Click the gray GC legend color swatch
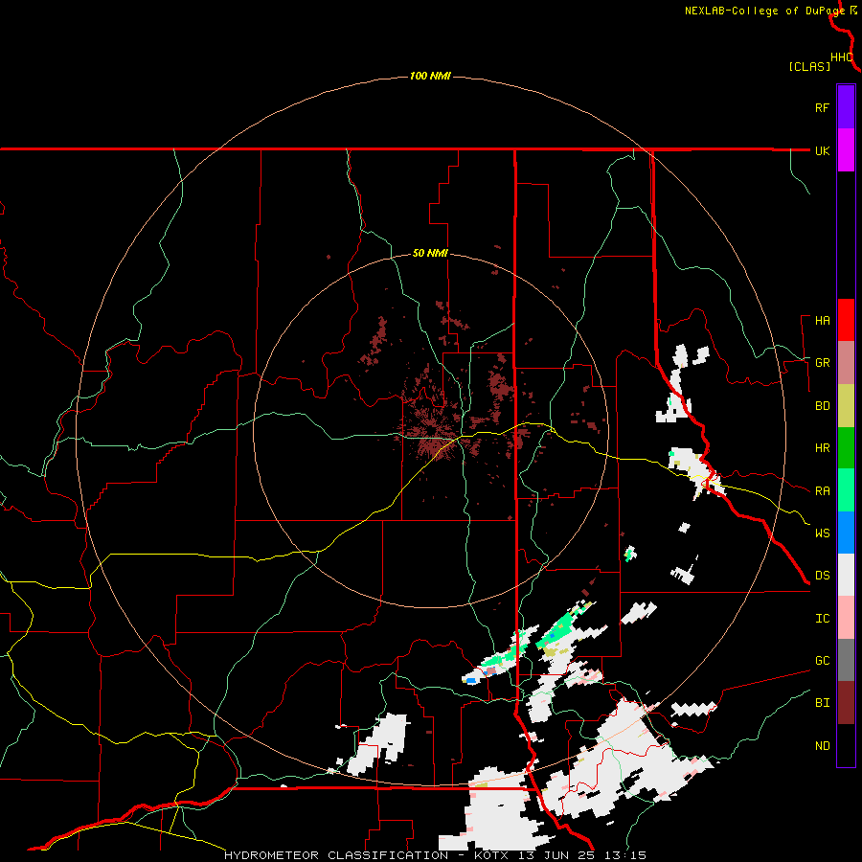 846,660
